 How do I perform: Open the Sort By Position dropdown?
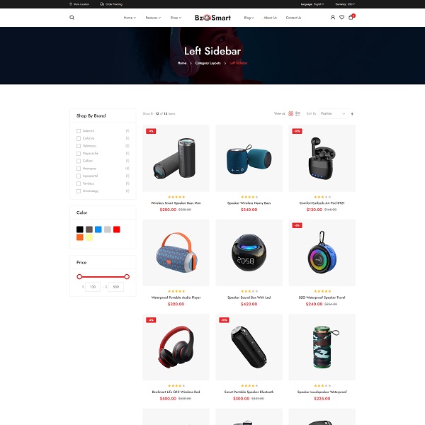[x=333, y=114]
